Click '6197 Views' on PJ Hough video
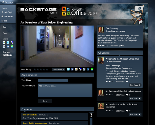155x125 pixels. [120, 82]
